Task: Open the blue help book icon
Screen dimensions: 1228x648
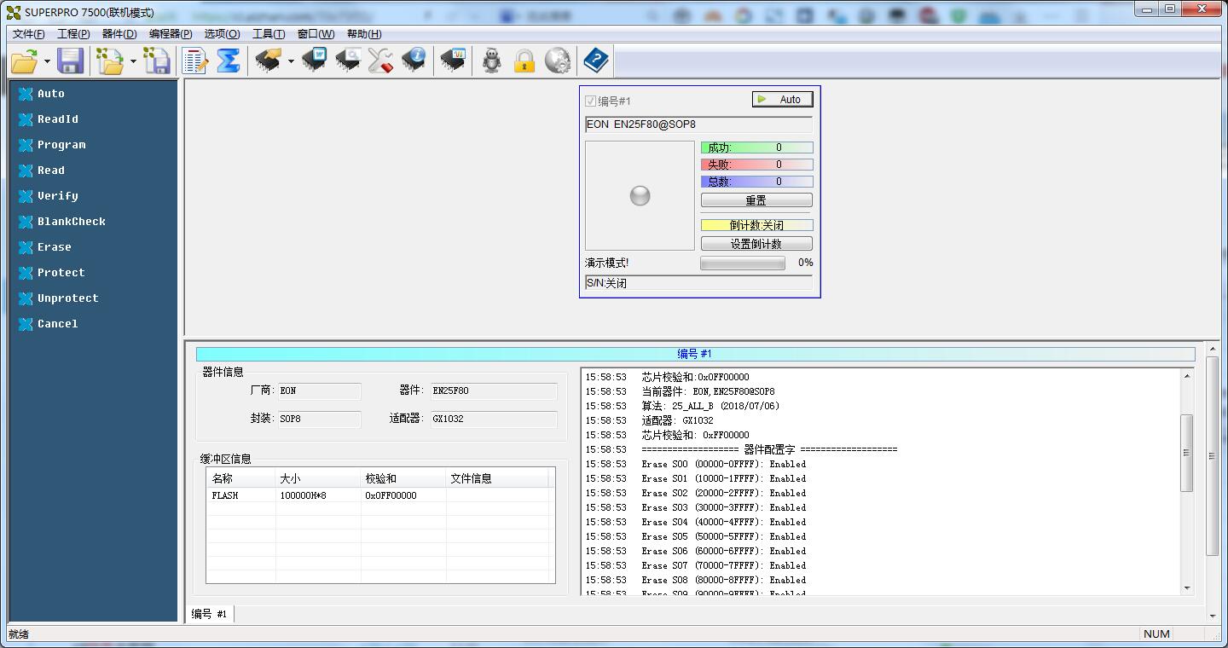Action: [x=596, y=61]
